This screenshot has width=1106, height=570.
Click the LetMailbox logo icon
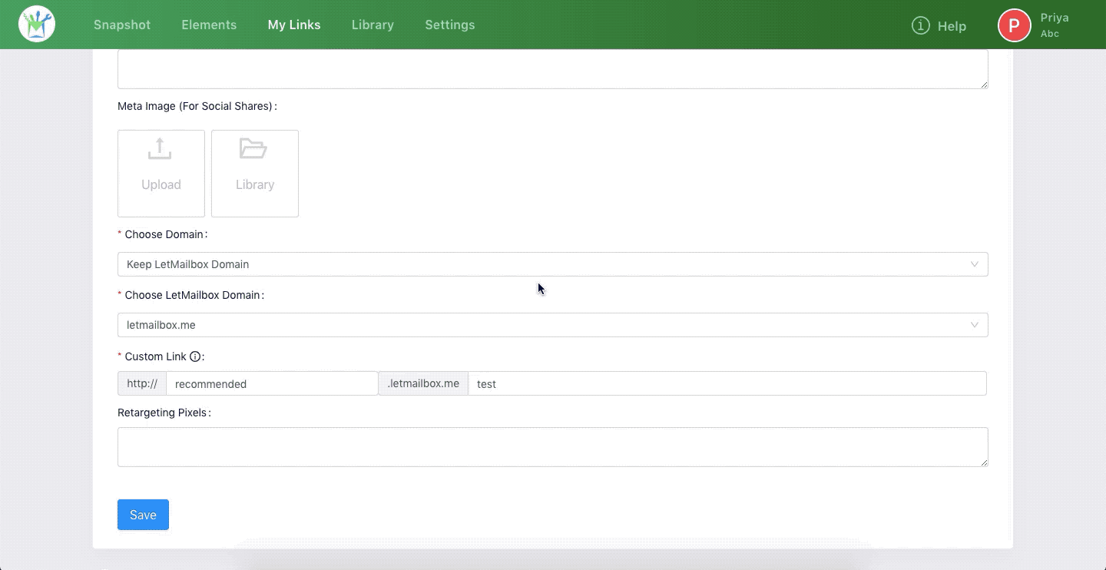[x=37, y=25]
